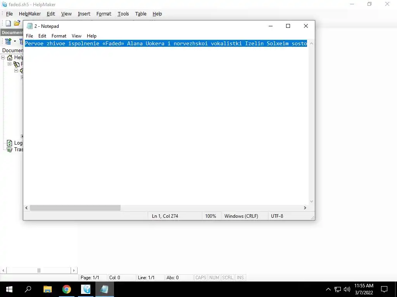Image resolution: width=397 pixels, height=297 pixels.
Task: Open HelpMaker Format menu
Action: pyautogui.click(x=104, y=14)
